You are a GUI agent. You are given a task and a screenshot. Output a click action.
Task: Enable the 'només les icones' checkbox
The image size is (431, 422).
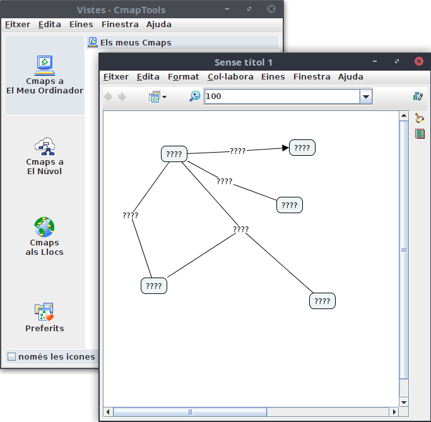(x=11, y=357)
